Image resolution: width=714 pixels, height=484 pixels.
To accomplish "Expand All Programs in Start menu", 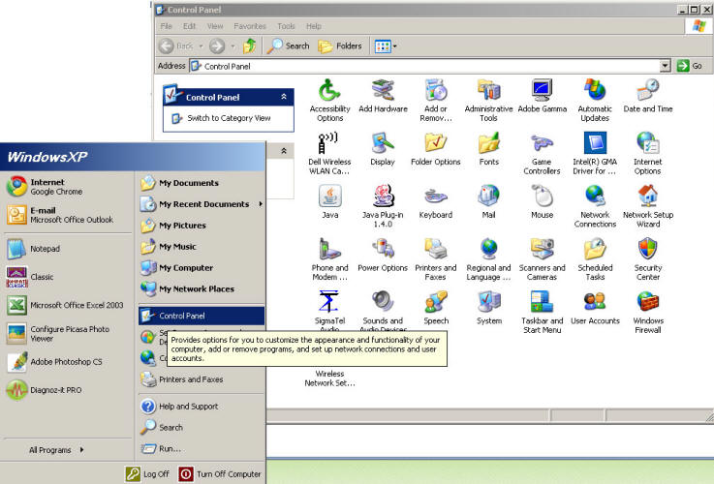I will (x=55, y=450).
